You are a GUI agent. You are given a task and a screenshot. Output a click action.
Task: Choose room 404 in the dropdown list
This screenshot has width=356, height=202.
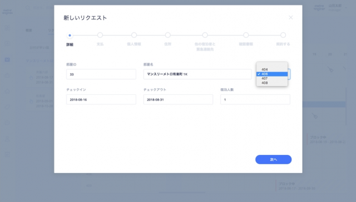tap(272, 69)
